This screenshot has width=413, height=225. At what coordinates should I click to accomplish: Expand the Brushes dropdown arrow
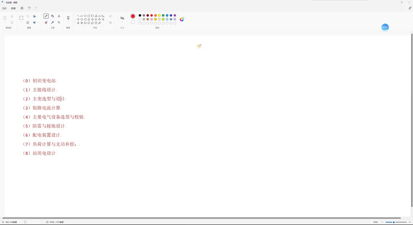68,22
